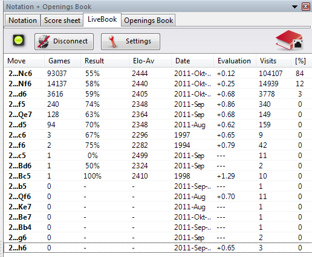Click the 93037 games count cell
Image resolution: width=312 pixels, height=257 pixels.
tap(57, 74)
